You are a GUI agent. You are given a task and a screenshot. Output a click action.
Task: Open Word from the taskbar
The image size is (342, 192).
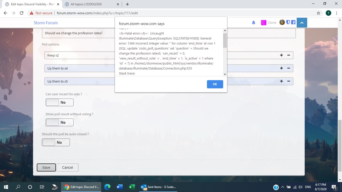click(119, 187)
